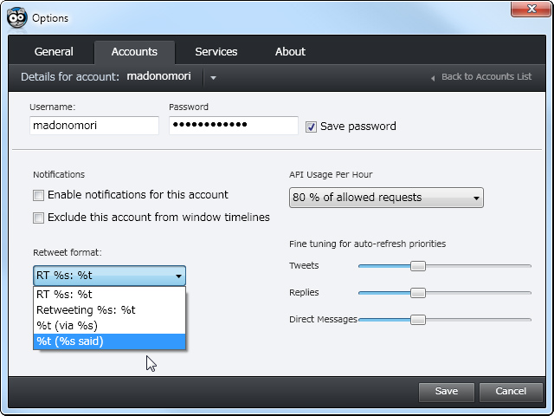Exclude this account from window timelines

pos(38,218)
